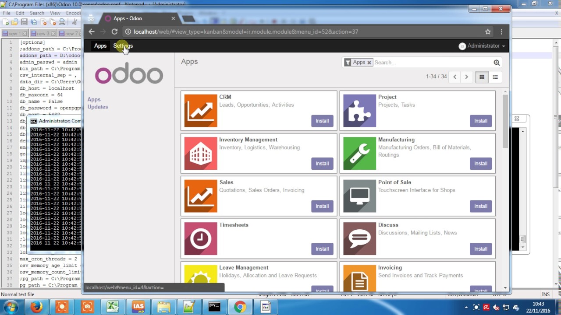This screenshot has width=561, height=315.
Task: Open the Apps top menu
Action: coord(100,45)
